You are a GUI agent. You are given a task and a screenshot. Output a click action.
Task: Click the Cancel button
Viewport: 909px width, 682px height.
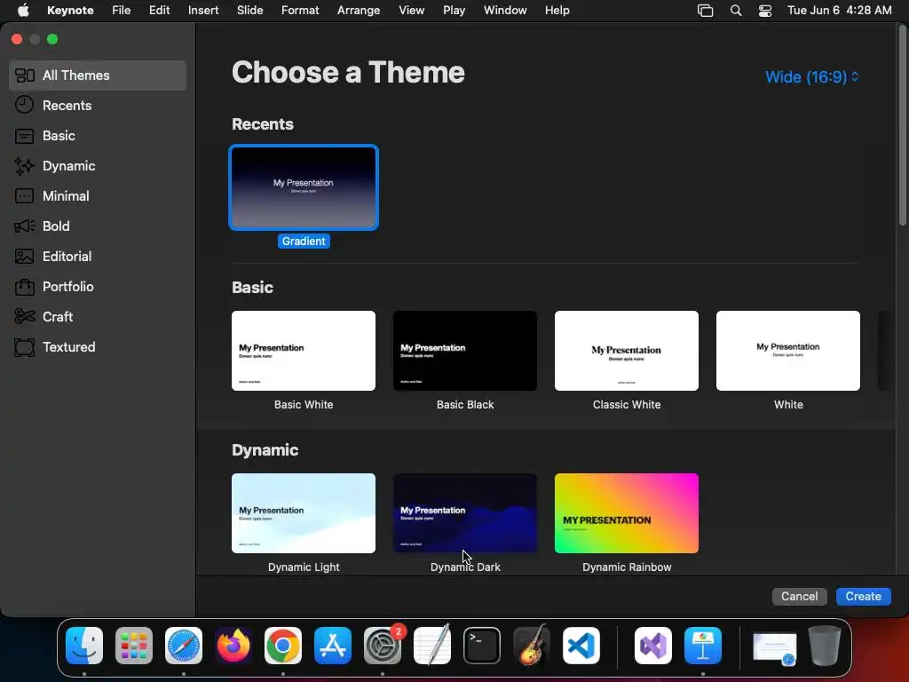799,596
